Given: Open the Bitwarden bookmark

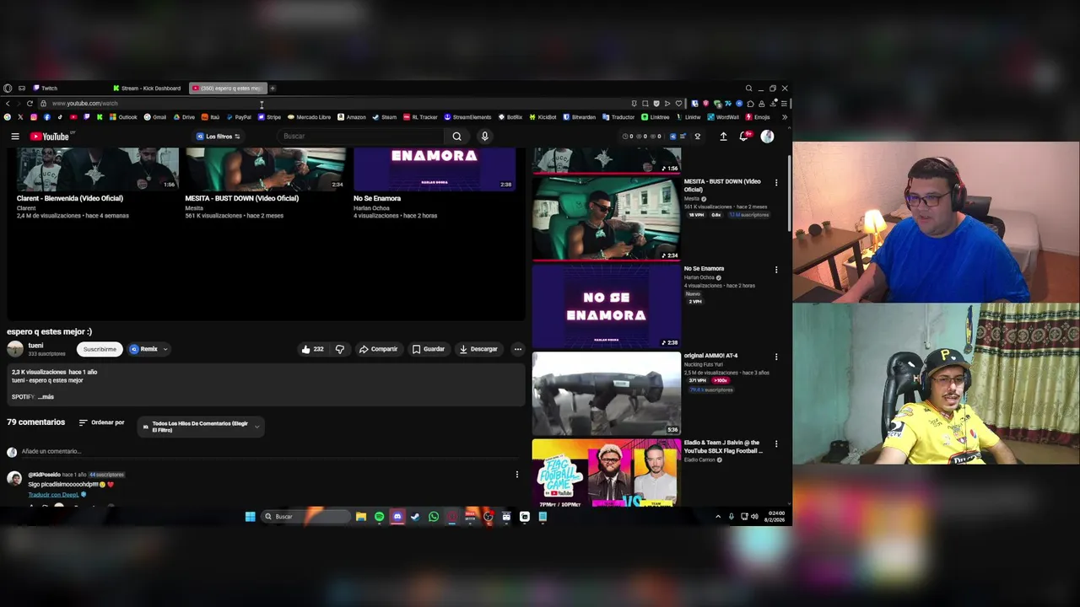Looking at the screenshot, I should click(579, 117).
